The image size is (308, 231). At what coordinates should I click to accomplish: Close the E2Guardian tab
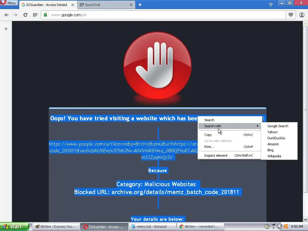(x=73, y=5)
